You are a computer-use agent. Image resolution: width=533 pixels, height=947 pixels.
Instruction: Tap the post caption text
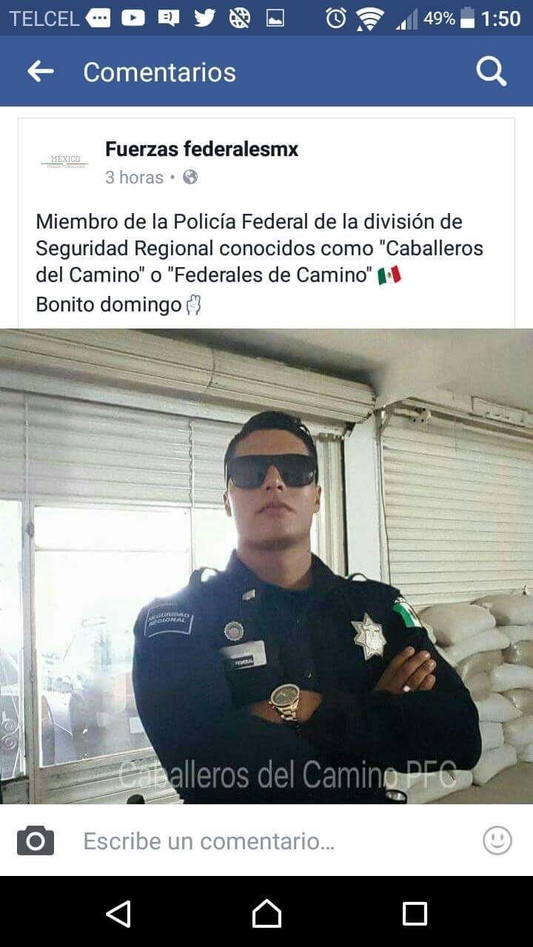tap(259, 263)
